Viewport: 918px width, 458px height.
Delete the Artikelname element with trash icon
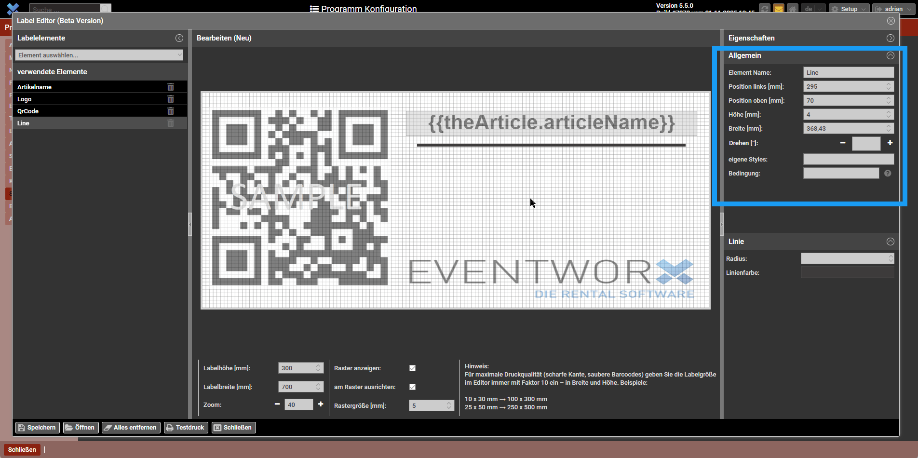[171, 87]
